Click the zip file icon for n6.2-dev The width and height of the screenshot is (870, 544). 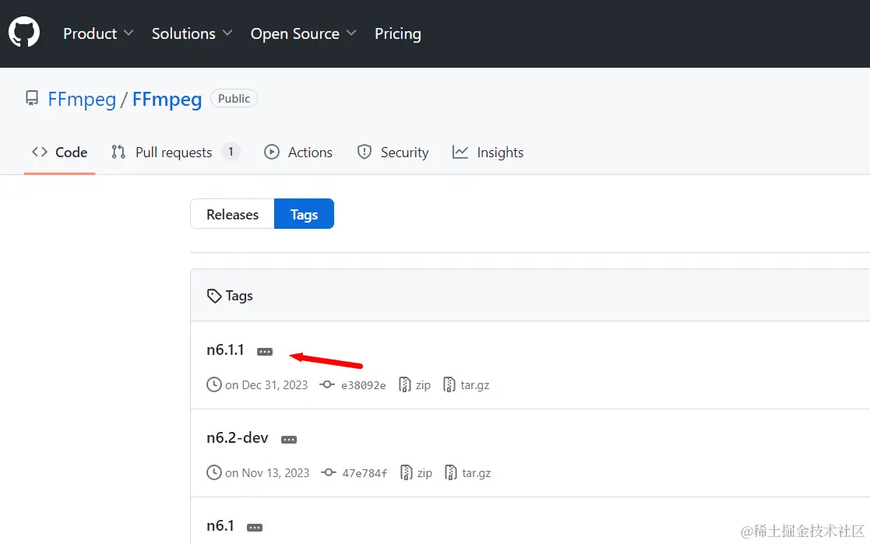click(x=407, y=472)
